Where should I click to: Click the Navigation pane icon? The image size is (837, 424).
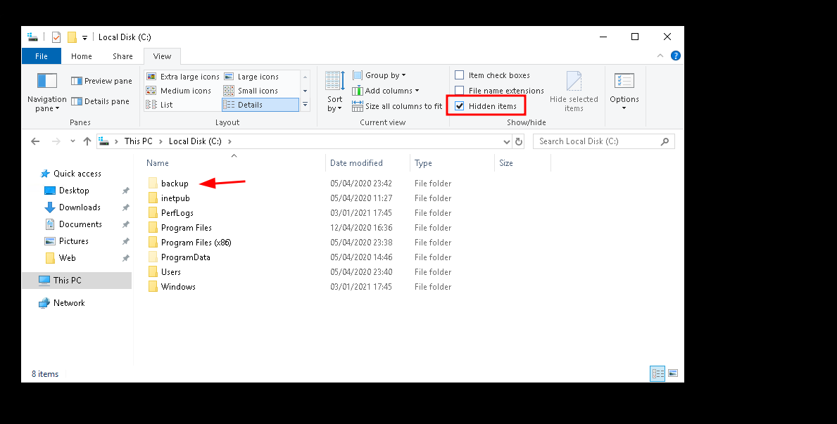46,81
